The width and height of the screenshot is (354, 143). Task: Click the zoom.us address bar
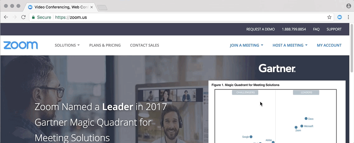coord(181,17)
